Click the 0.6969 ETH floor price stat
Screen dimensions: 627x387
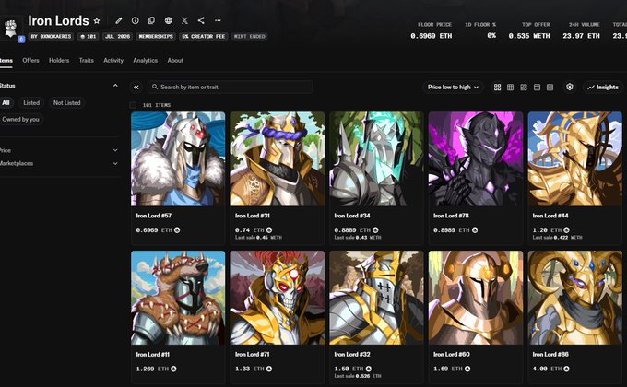(432, 36)
